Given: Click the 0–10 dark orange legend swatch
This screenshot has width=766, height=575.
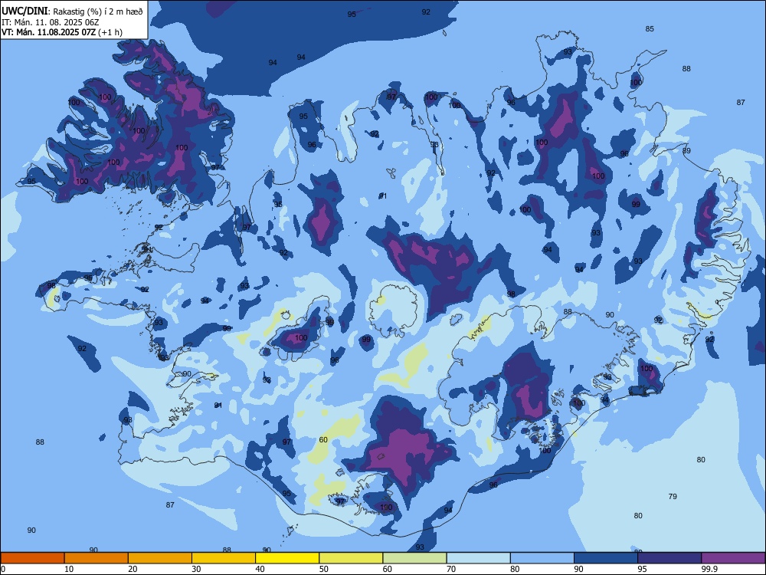Looking at the screenshot, I should [x=32, y=558].
